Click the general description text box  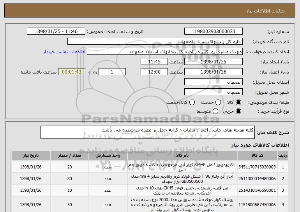pos(148,132)
